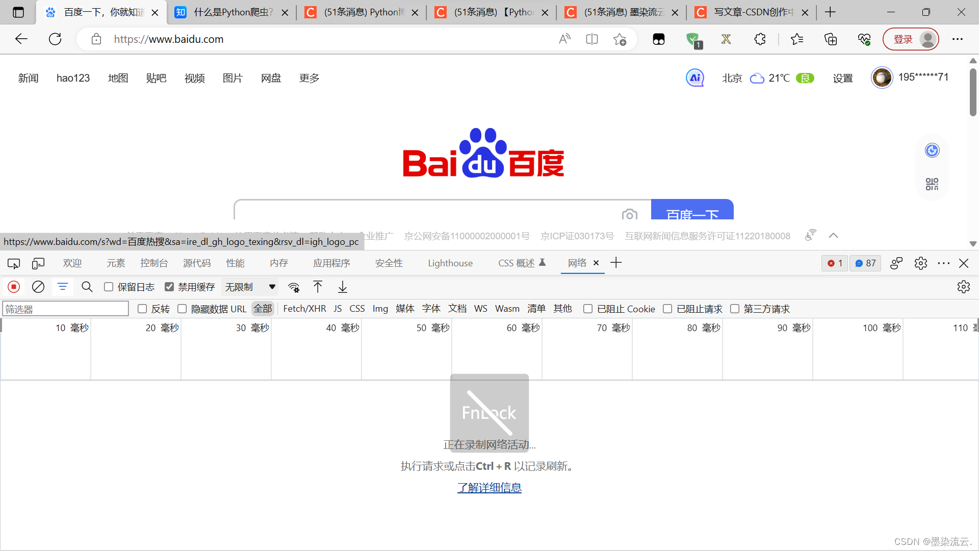Clear the network log
The height and width of the screenshot is (551, 979).
pos(38,287)
